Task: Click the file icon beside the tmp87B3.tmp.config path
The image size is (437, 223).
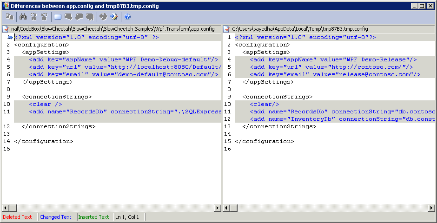Action: click(x=227, y=29)
